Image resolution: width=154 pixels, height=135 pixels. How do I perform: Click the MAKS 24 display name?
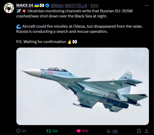tap(25, 5)
